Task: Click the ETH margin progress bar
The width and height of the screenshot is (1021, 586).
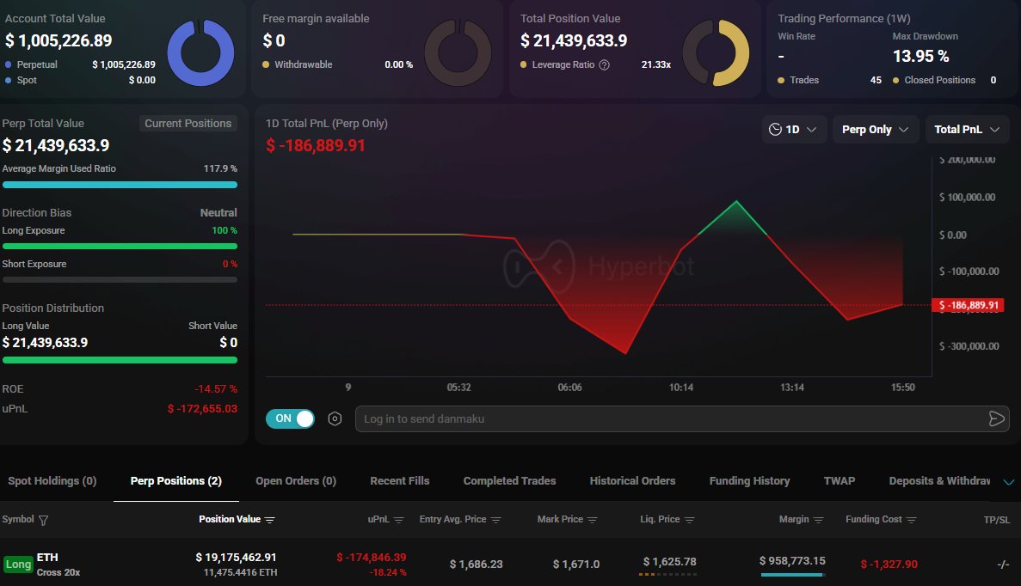Action: coord(792,575)
